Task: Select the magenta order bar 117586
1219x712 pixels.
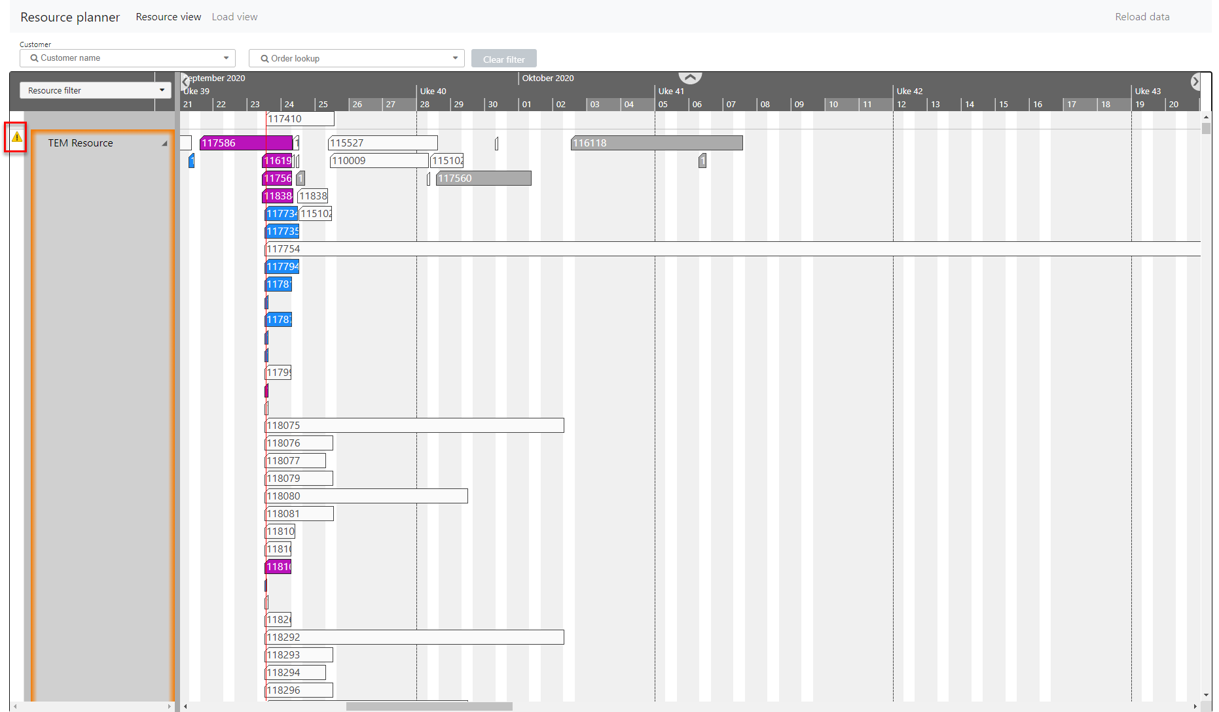Action: pos(246,143)
